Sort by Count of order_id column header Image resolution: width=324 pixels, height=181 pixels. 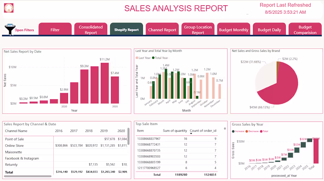tap(203, 131)
